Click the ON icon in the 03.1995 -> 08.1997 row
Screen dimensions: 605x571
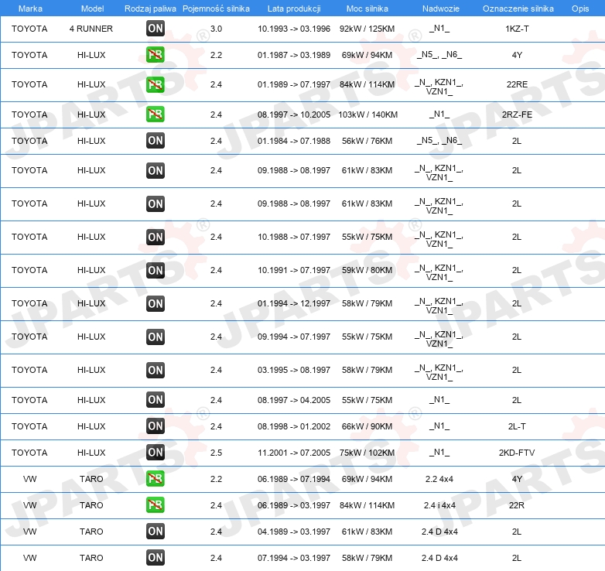point(156,370)
